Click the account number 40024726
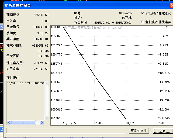The image size is (173, 138). pos(125,13)
